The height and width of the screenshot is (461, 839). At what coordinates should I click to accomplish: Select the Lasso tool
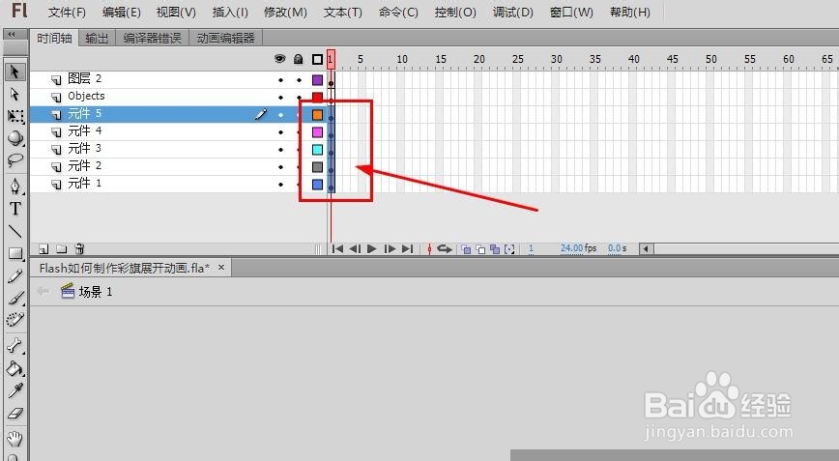(15, 159)
